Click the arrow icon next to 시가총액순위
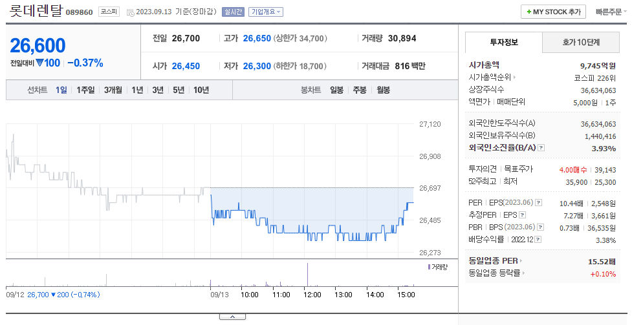This screenshot has width=632, height=325. click(514, 77)
